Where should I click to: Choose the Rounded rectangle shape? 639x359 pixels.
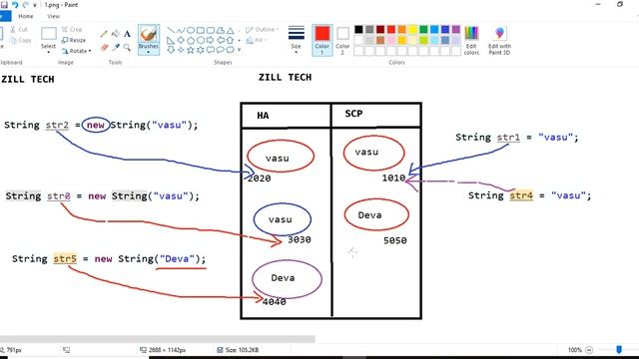point(211,31)
